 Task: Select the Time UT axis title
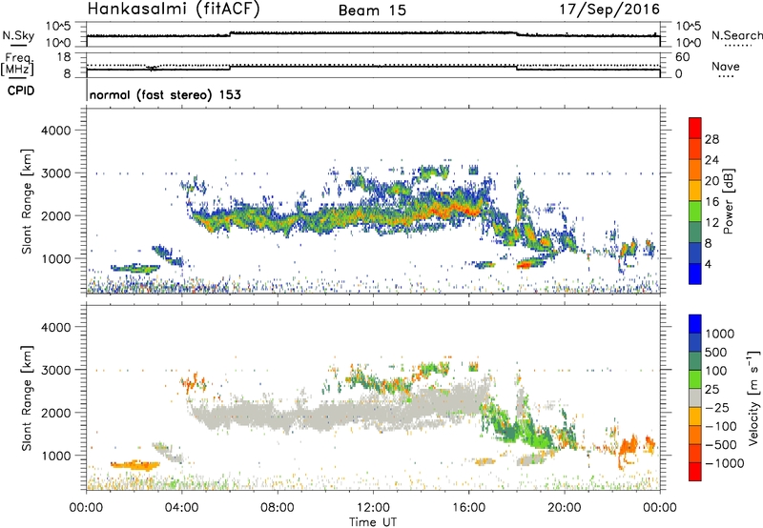coord(373,522)
